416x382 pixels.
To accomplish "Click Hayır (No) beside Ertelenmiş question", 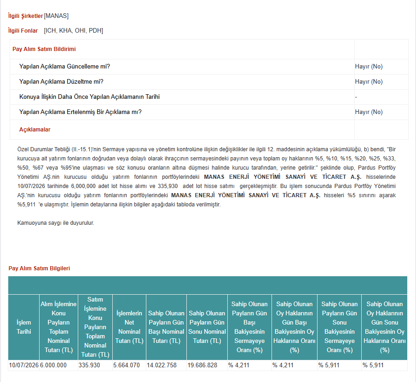I will click(x=369, y=112).
